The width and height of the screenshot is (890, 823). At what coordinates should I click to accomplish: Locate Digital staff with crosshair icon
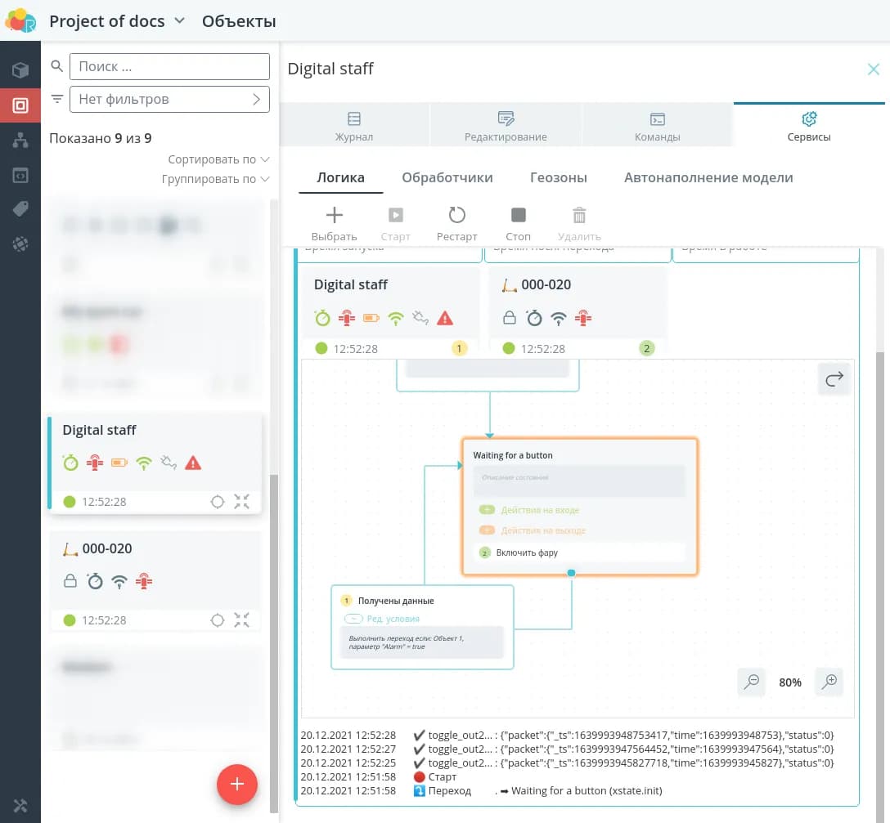point(218,502)
